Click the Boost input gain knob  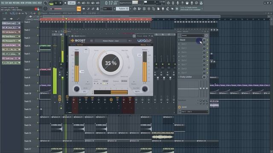pyautogui.click(x=77, y=89)
